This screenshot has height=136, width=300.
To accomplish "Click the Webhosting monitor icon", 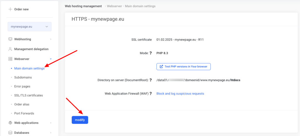I will 10,39.
